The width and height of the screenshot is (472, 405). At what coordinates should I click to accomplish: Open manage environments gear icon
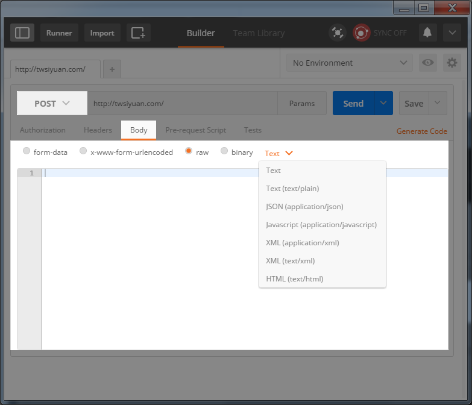pyautogui.click(x=452, y=63)
